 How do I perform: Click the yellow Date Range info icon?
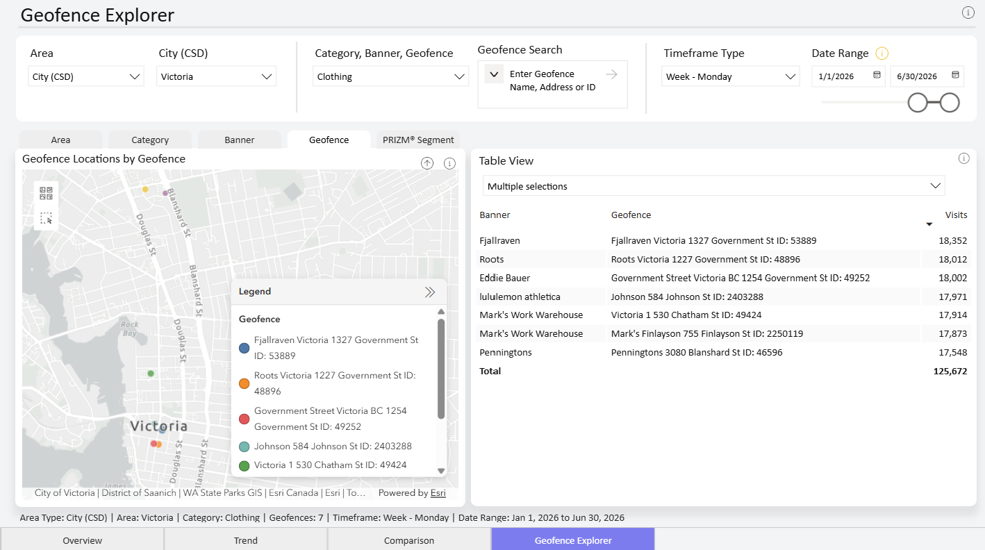click(x=882, y=53)
